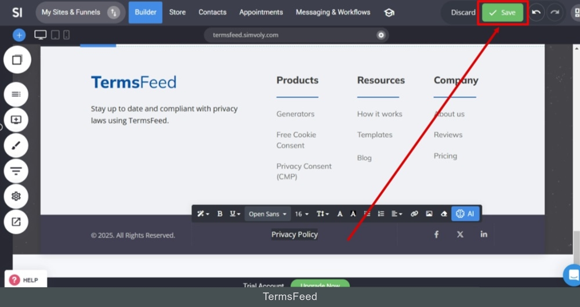Open the pages panel in left sidebar

click(17, 60)
